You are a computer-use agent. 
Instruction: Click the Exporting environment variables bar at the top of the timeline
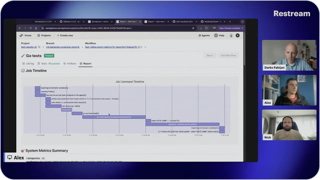[38, 88]
